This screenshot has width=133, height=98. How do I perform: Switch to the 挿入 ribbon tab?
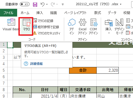39,13
